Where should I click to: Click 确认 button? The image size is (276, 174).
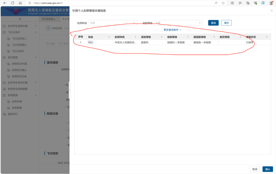(268, 169)
